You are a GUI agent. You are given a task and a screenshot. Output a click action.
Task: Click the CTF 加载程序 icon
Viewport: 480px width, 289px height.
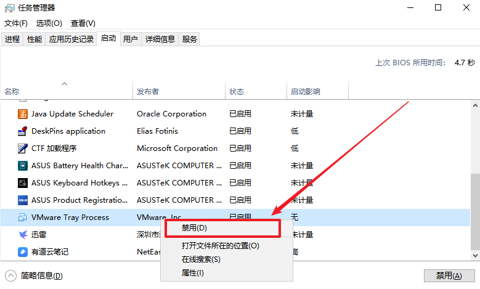tap(22, 149)
